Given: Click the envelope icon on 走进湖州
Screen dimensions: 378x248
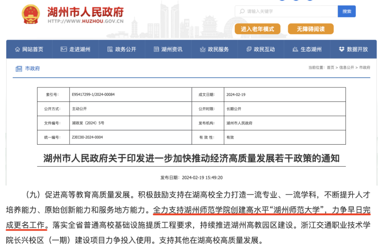Looking at the screenshot, I should [64, 49].
